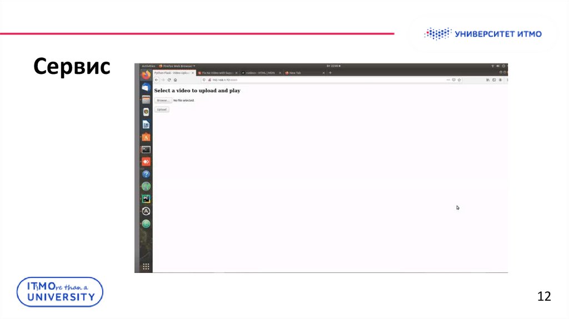The height and width of the screenshot is (319, 569).
Task: Reload the current Firefox page
Action: 169,80
